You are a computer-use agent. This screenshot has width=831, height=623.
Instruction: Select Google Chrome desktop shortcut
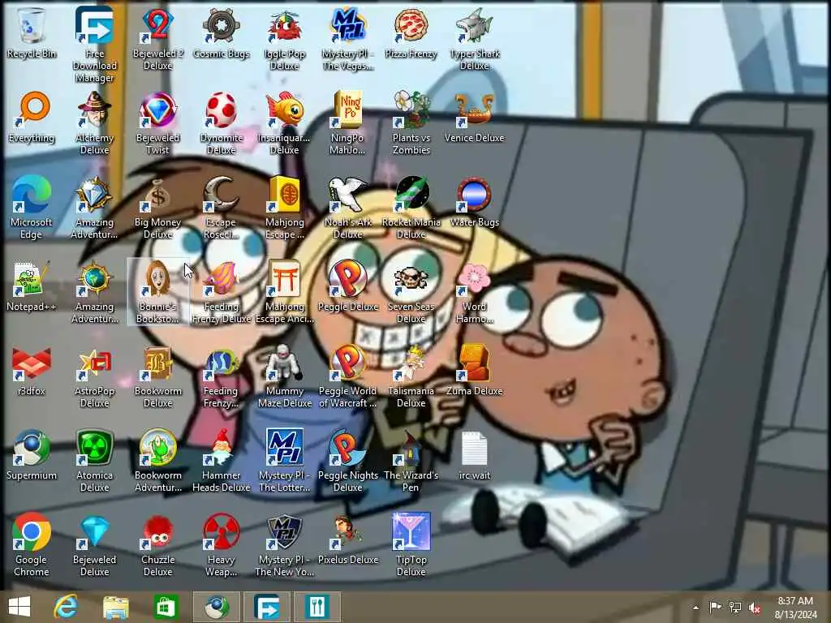click(32, 545)
